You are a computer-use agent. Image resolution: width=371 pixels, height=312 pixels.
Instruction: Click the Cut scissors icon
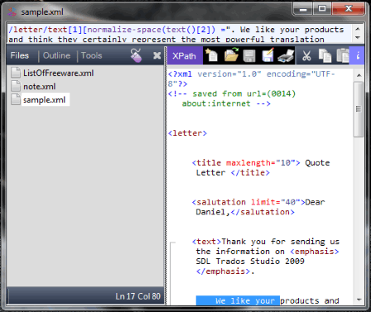click(306, 55)
